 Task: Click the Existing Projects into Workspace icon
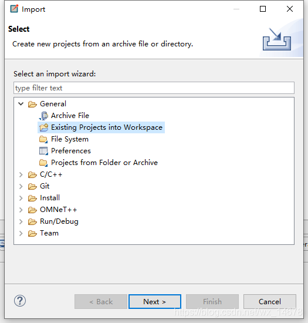click(43, 127)
